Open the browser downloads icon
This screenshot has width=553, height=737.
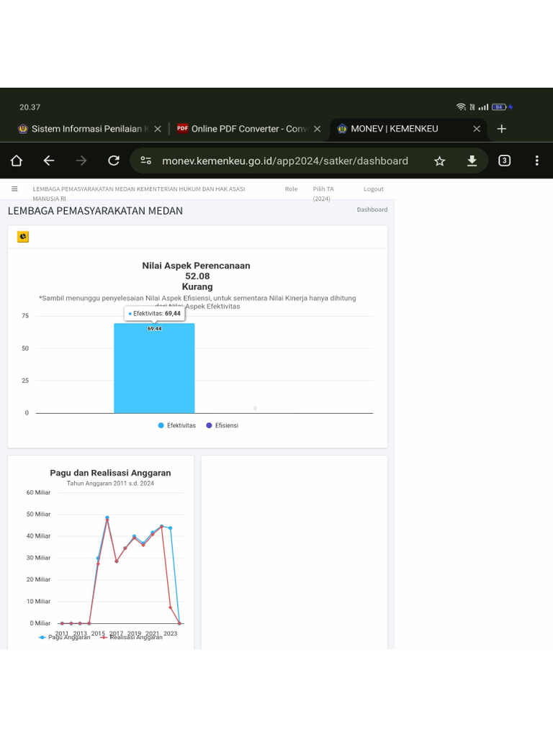tap(472, 161)
